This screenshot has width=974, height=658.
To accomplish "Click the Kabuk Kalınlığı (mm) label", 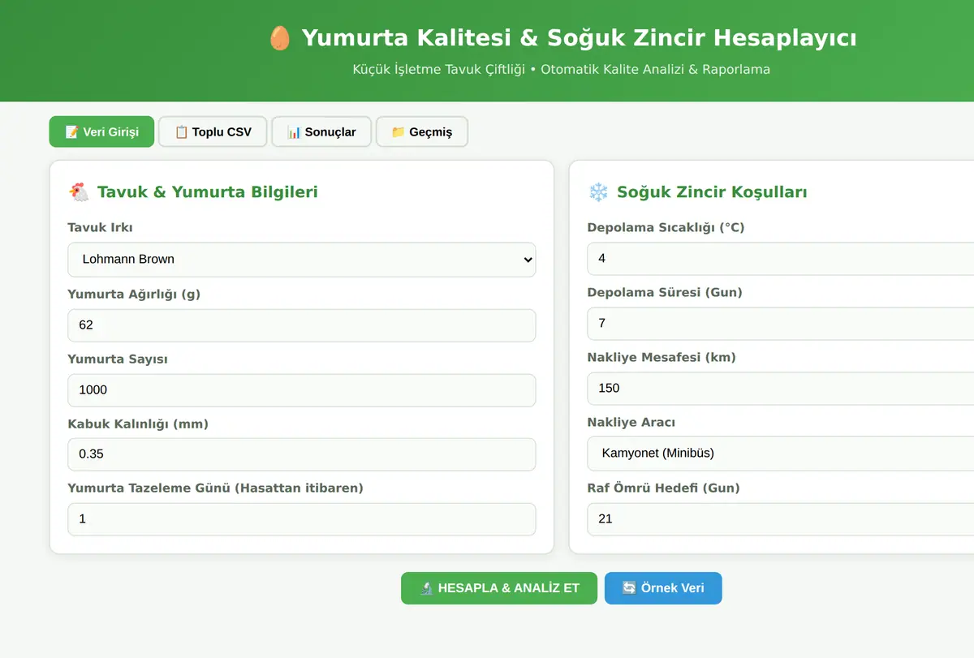I will [138, 424].
